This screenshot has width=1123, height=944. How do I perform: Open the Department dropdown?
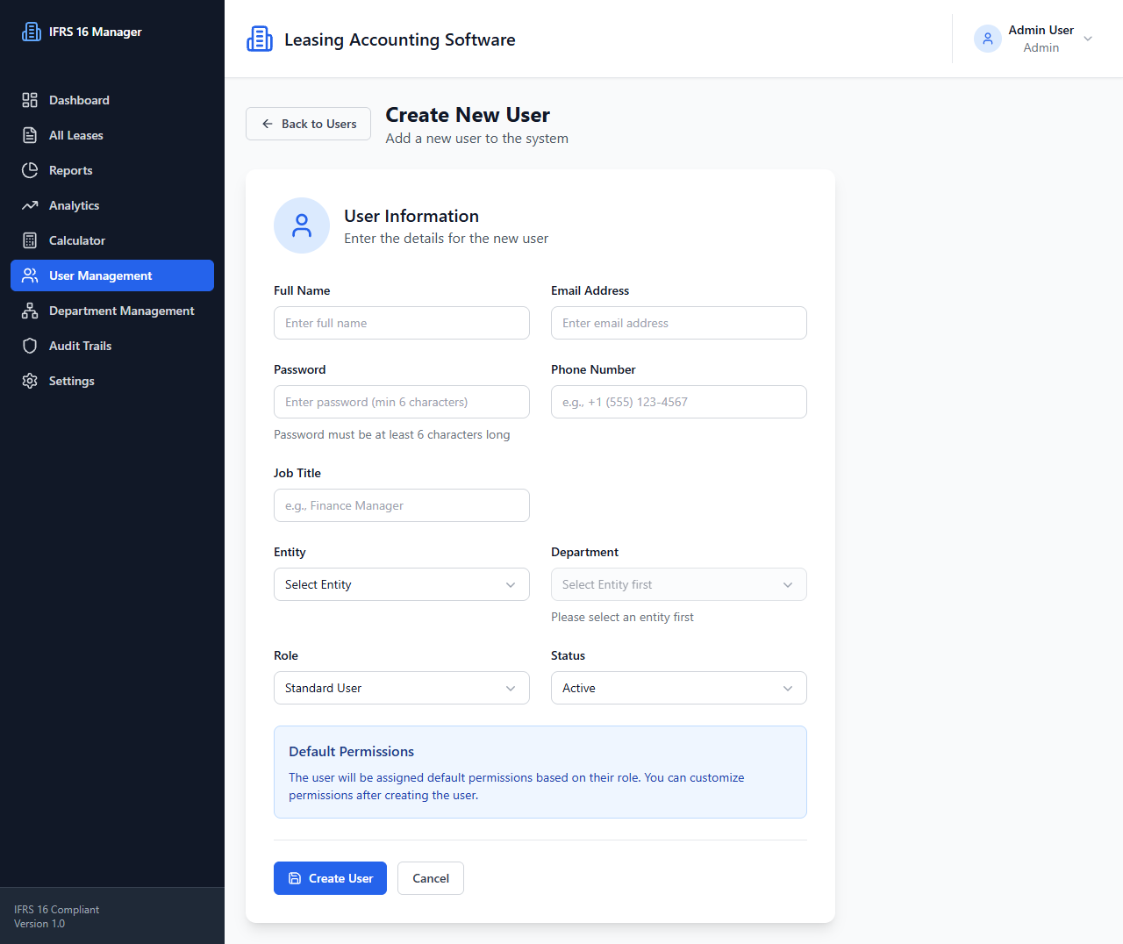679,584
